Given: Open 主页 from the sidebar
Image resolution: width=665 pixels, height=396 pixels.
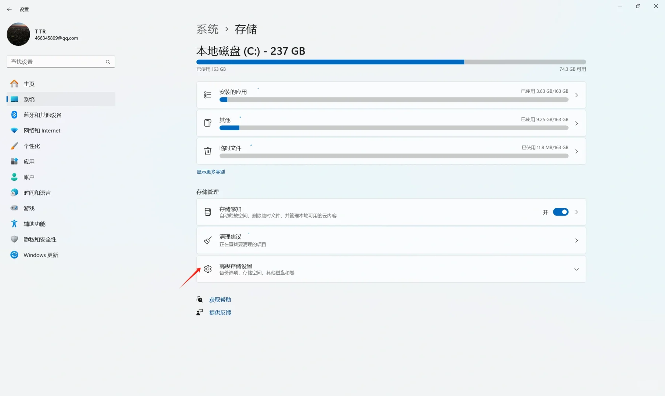Looking at the screenshot, I should [x=30, y=84].
